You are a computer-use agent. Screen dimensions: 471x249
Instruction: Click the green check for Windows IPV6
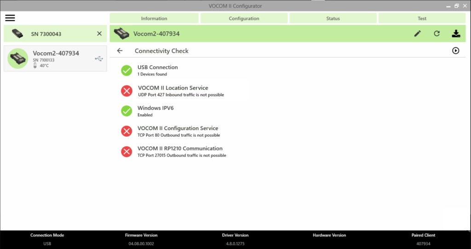pos(126,111)
